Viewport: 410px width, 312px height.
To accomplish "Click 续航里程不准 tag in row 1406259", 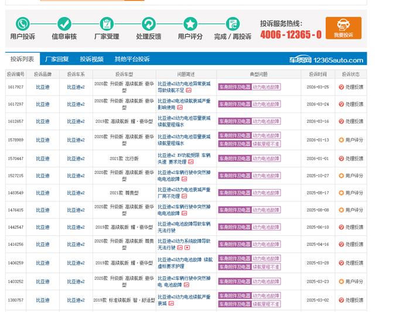I will pyautogui.click(x=266, y=267).
